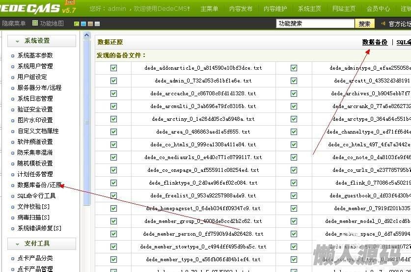Image resolution: width=411 pixels, height=272 pixels.
Task: Click the speaker icon beside 官方论坛
Action: pos(383,24)
